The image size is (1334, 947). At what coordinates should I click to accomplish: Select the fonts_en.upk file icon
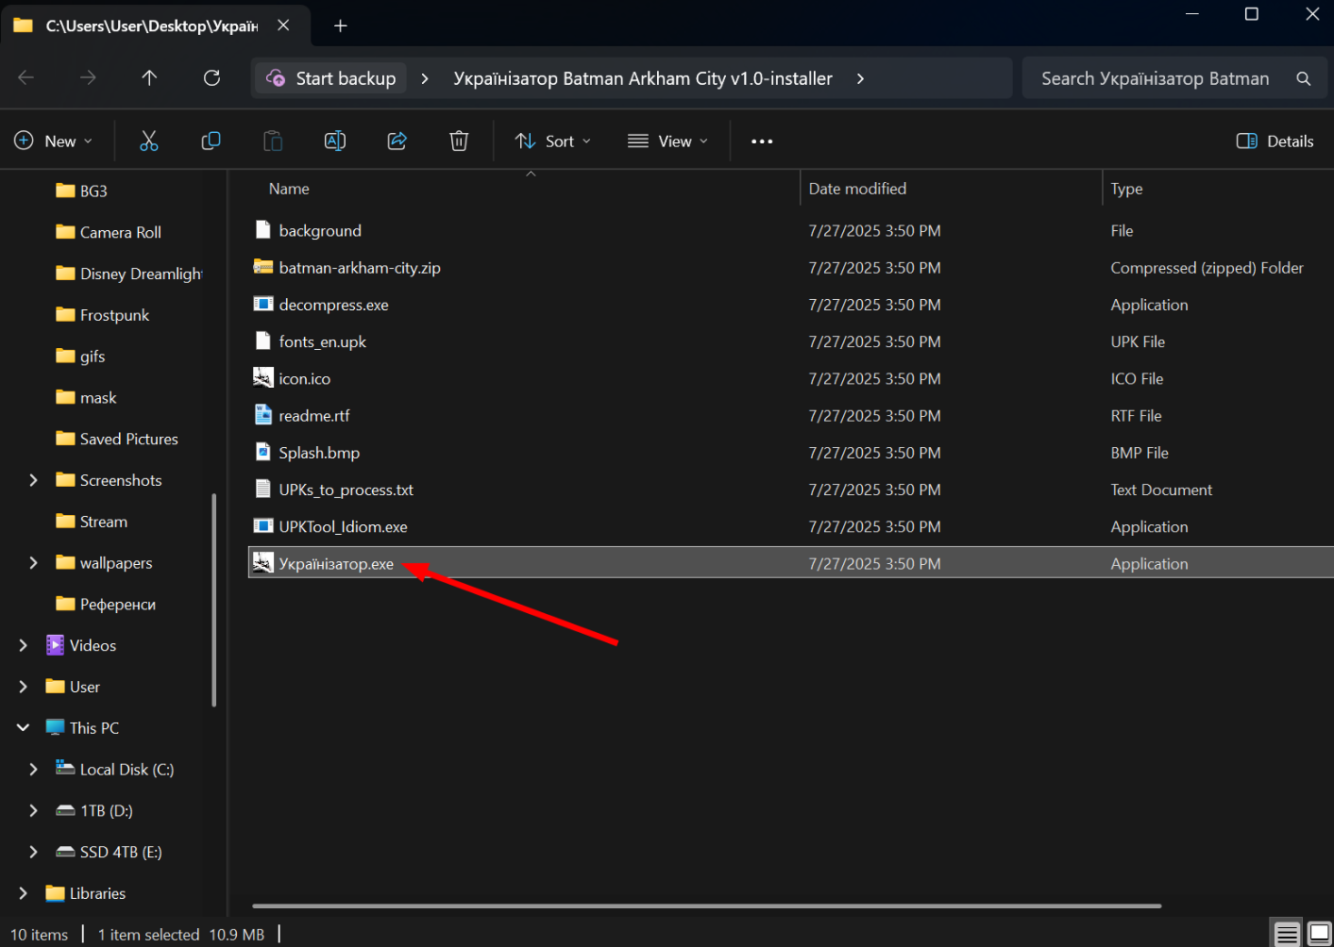263,341
